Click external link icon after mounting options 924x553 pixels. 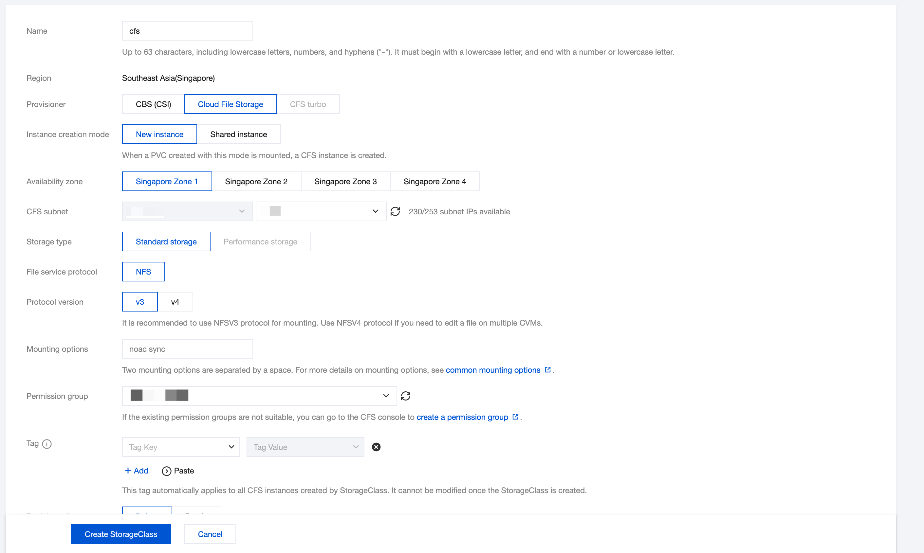click(x=547, y=370)
